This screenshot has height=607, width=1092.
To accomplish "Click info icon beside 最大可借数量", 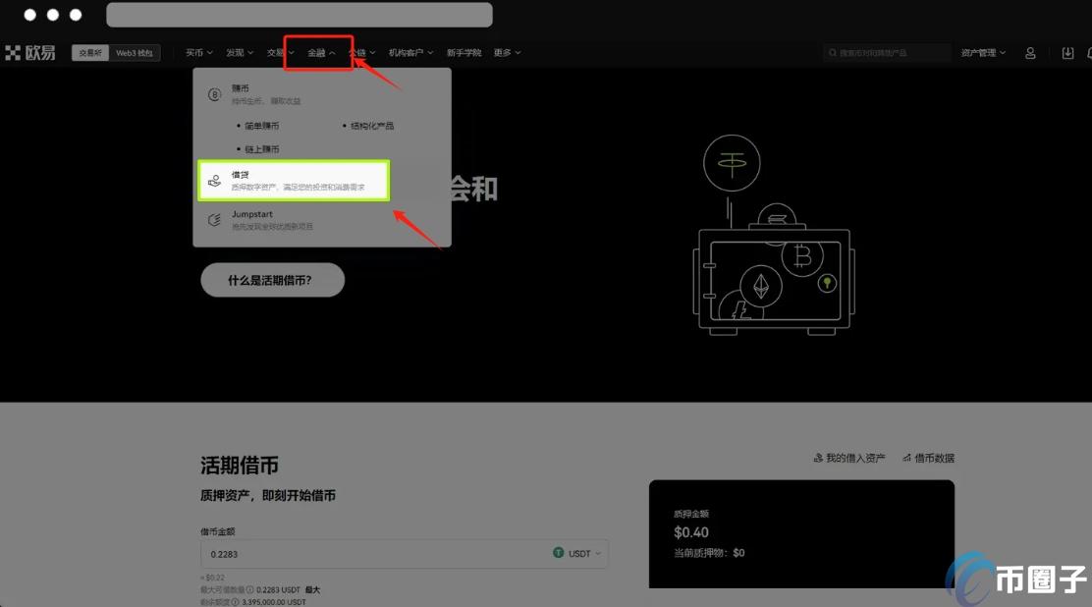I will coord(250,589).
